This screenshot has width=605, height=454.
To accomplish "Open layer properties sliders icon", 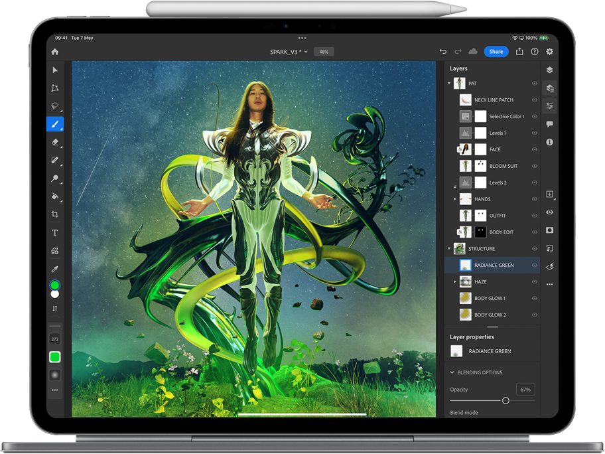I will click(x=550, y=106).
